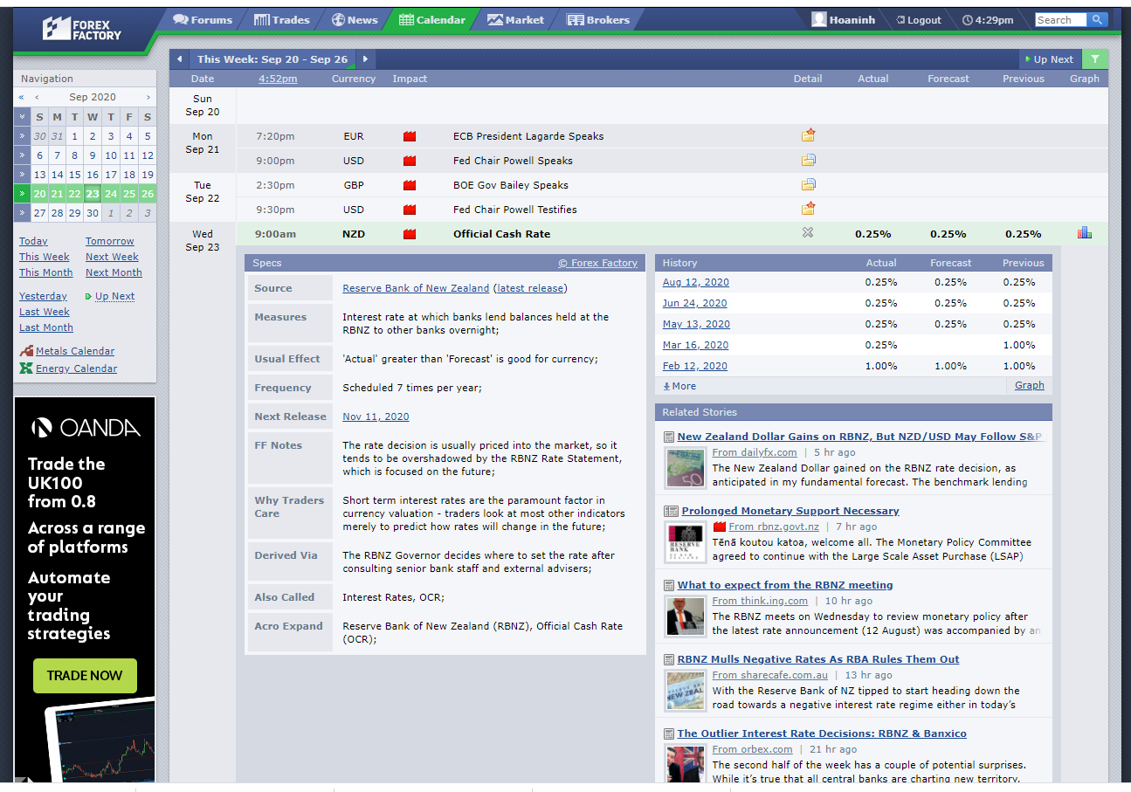
Task: Click thumbnail of the ING RBNZ meeting story
Action: [686, 616]
